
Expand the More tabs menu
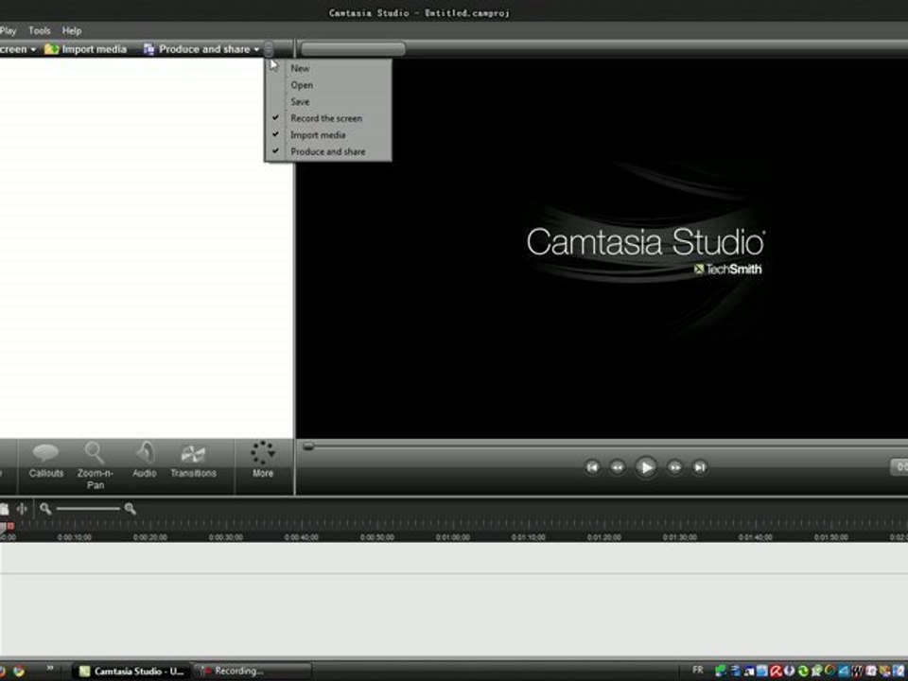(263, 460)
